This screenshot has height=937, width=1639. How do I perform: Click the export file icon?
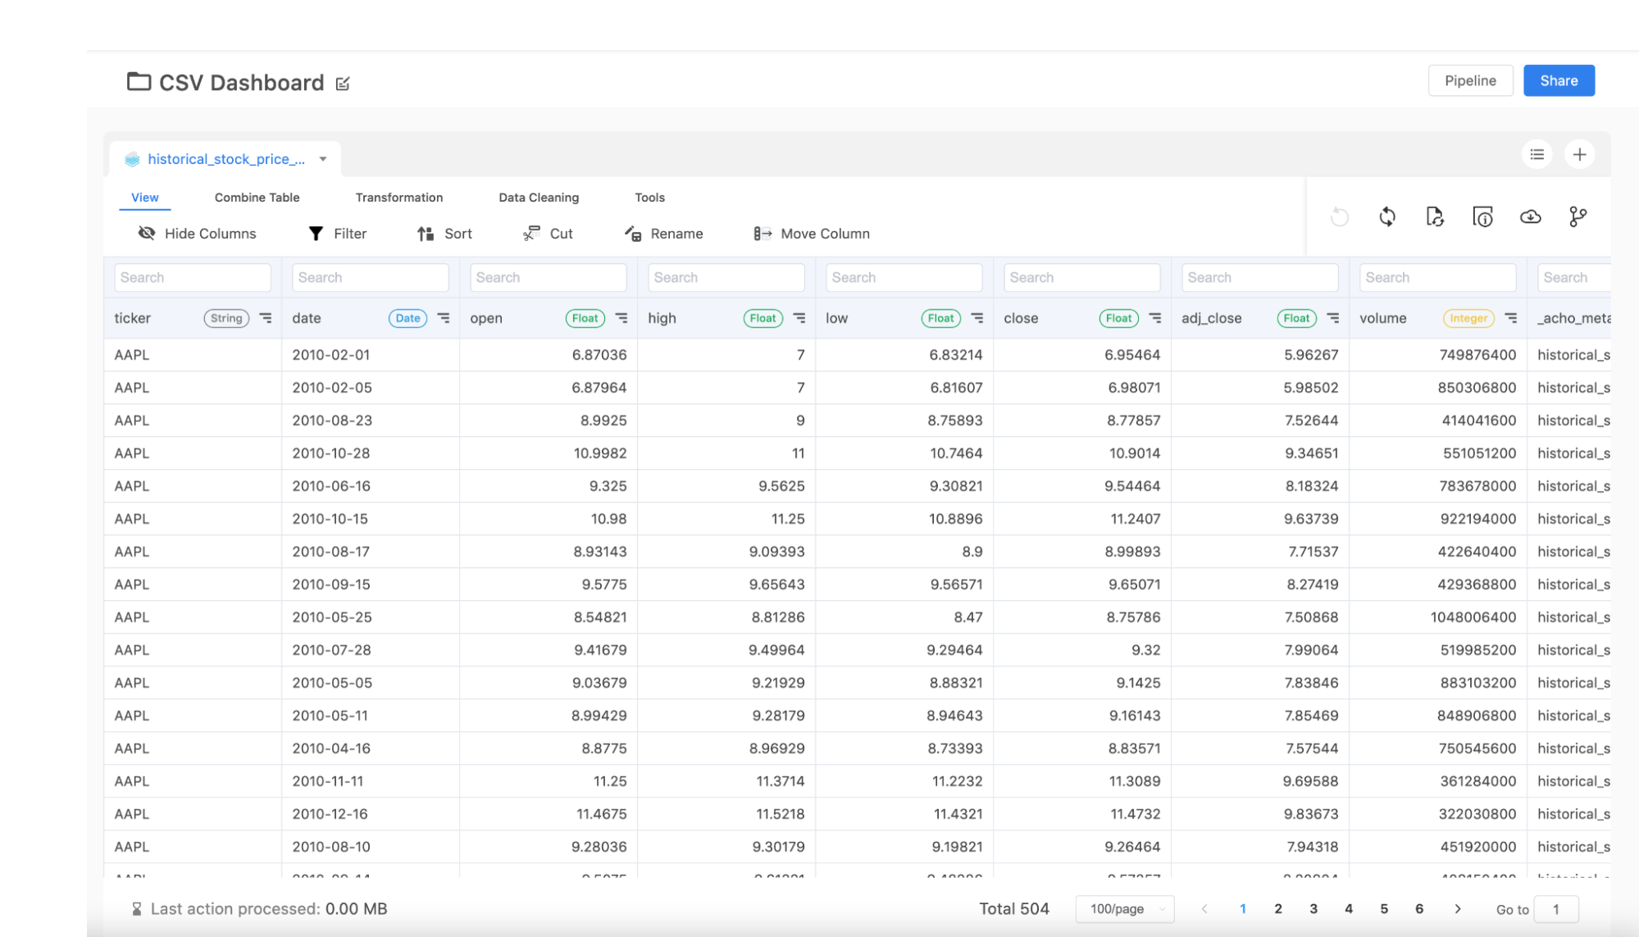pyautogui.click(x=1434, y=216)
